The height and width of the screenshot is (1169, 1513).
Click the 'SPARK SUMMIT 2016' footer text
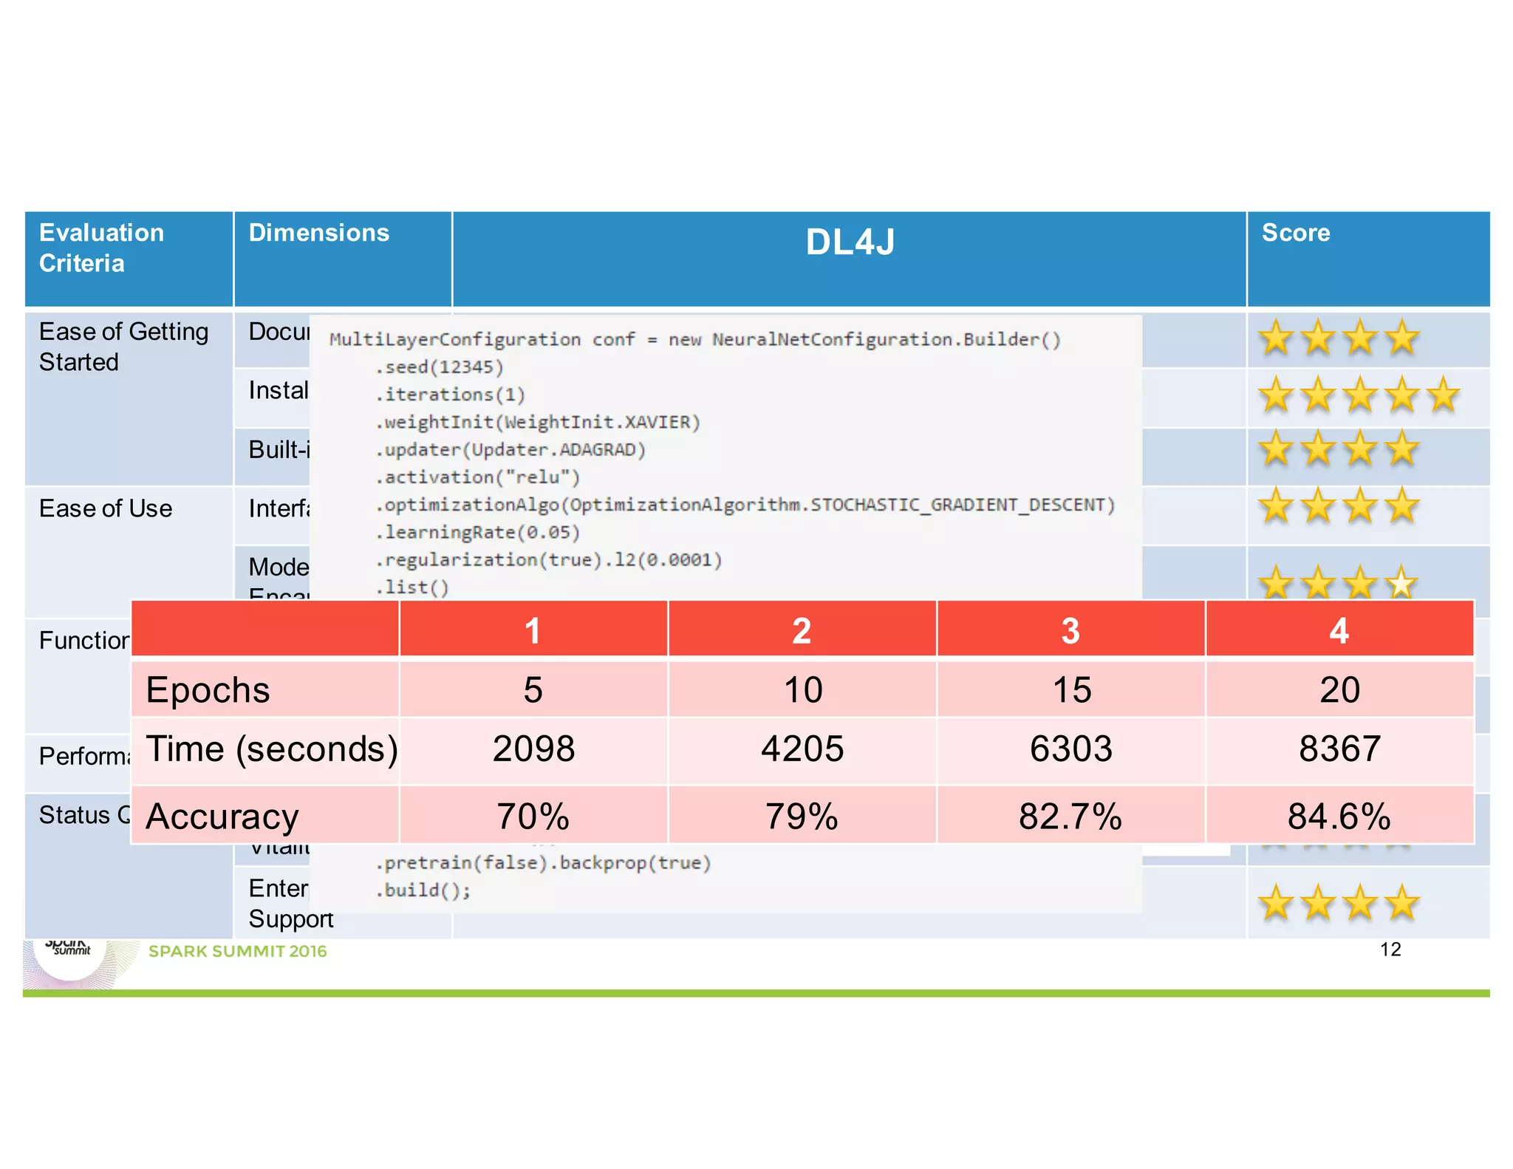238,951
